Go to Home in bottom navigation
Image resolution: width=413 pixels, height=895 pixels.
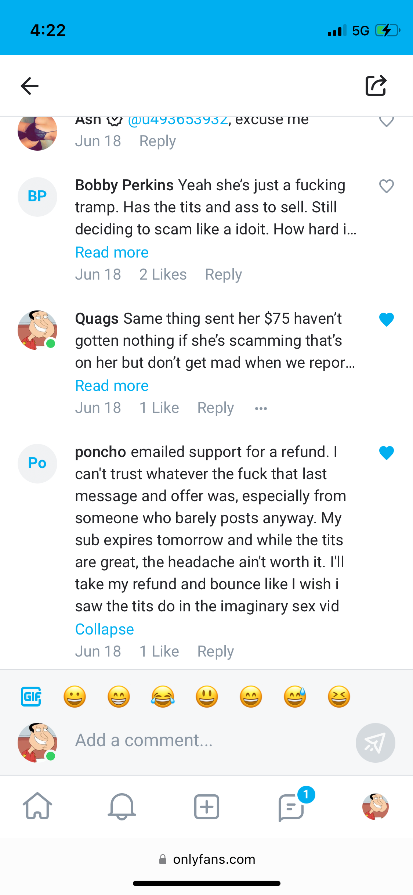37,806
